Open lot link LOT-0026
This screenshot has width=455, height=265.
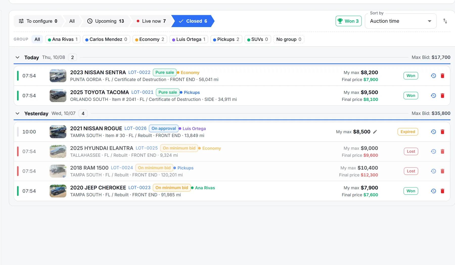click(x=135, y=128)
